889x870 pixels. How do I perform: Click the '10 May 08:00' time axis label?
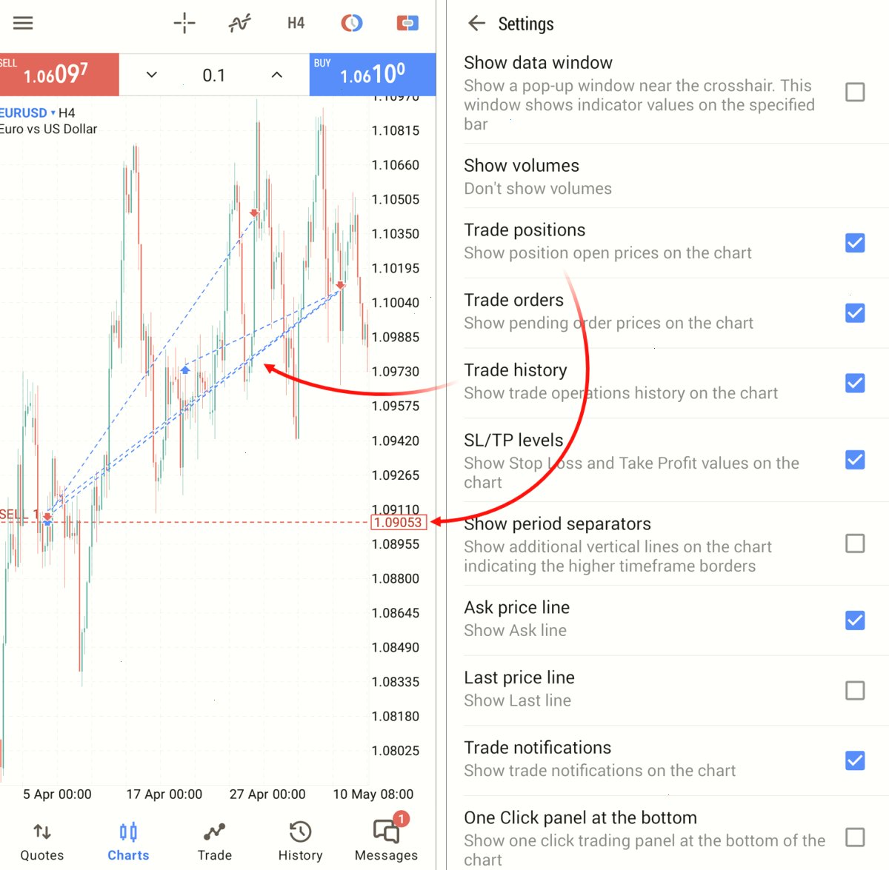tap(373, 794)
